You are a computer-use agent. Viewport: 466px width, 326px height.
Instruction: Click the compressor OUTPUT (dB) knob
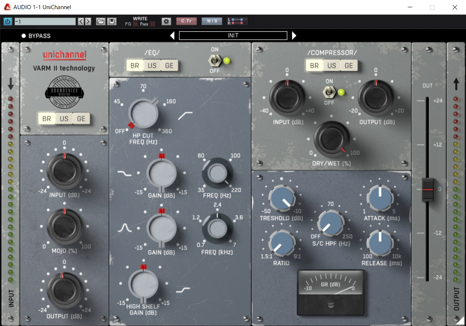(x=376, y=98)
